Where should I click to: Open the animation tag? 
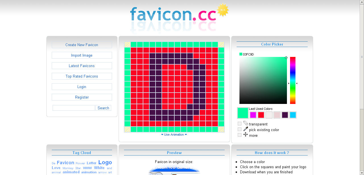tap(89, 172)
